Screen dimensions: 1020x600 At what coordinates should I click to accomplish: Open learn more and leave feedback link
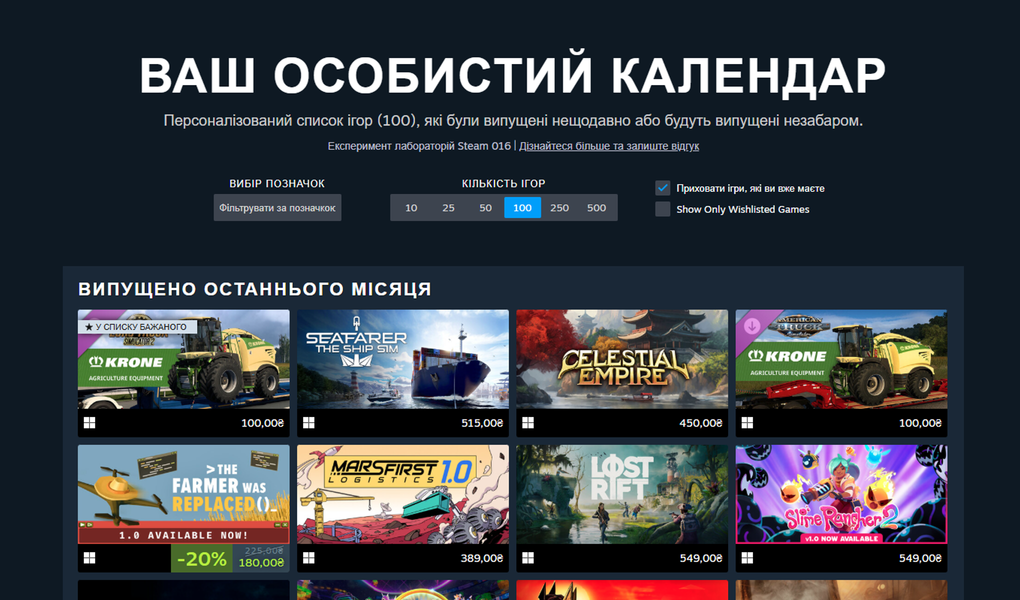pyautogui.click(x=609, y=146)
